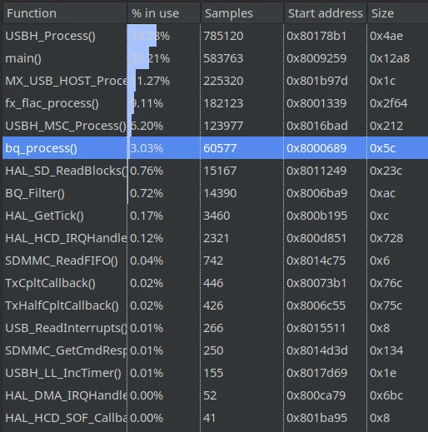This screenshot has width=428, height=432.
Task: Click the 15167 samples value
Action: coord(220,171)
